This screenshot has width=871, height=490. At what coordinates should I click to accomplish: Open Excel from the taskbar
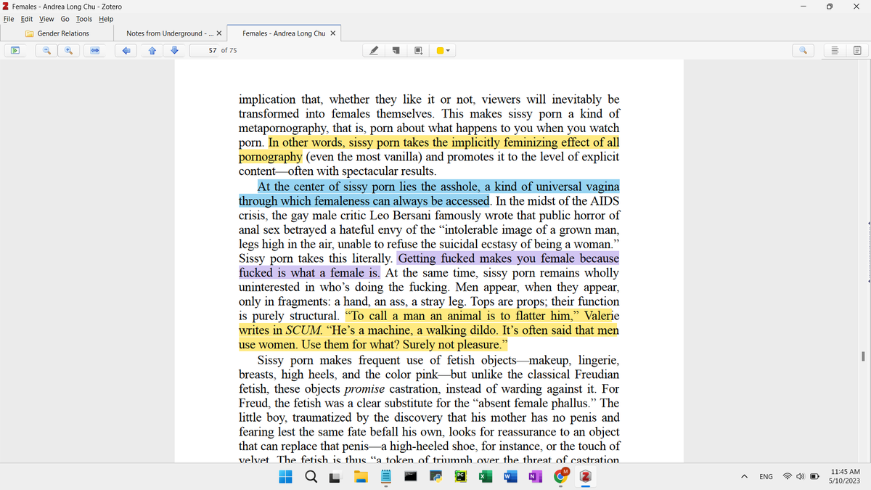[484, 477]
